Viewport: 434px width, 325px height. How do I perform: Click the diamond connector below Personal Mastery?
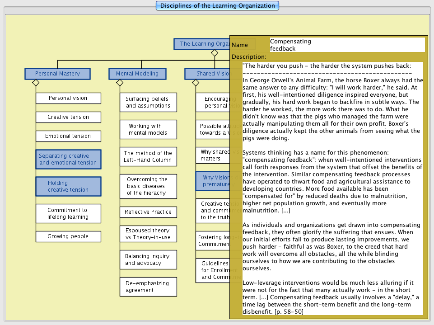[x=36, y=83]
